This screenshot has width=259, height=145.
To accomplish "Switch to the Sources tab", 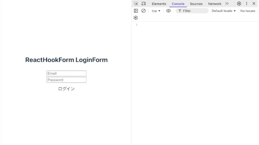I will point(196,4).
